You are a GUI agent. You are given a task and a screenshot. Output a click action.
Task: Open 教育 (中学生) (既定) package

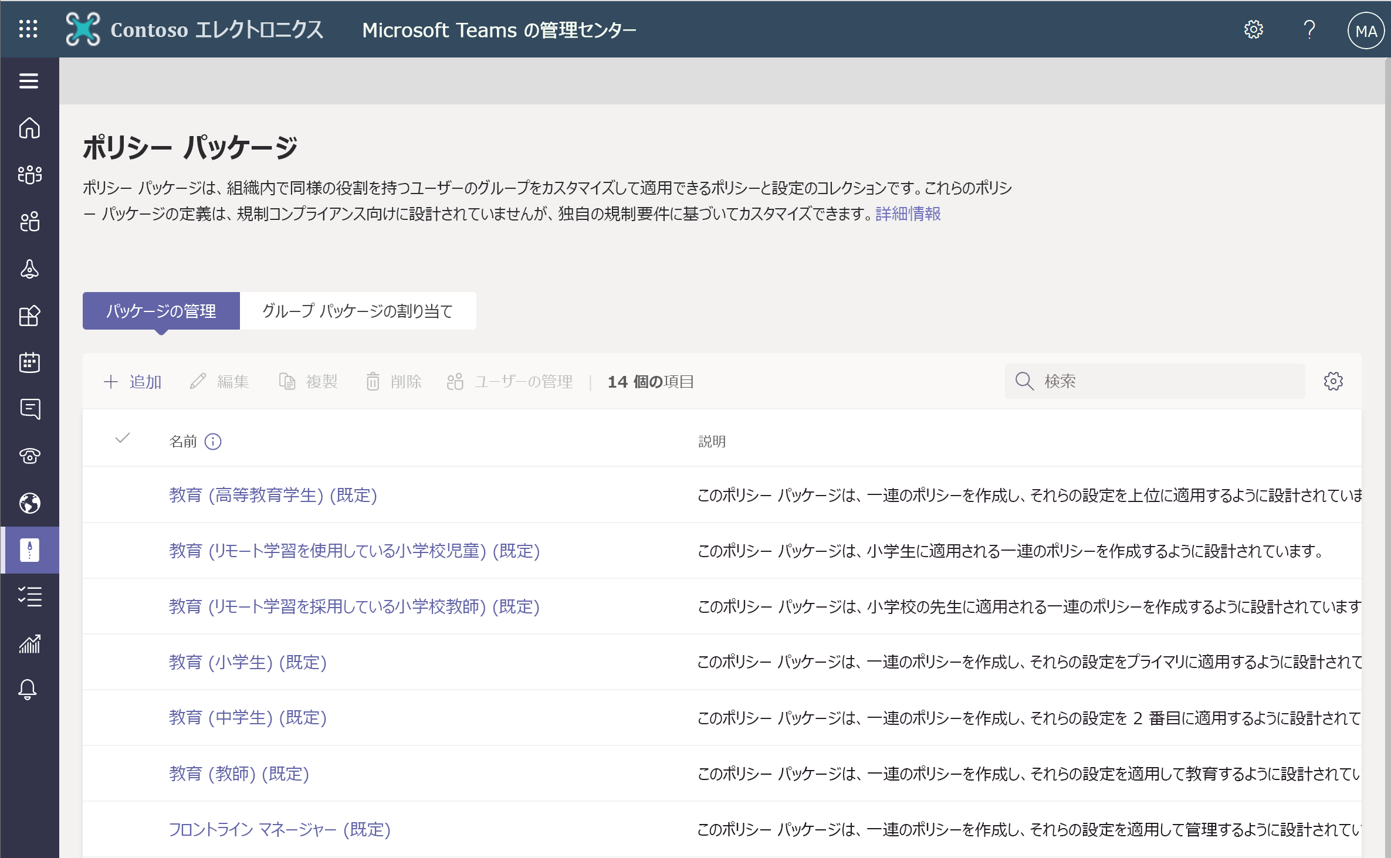click(x=248, y=718)
